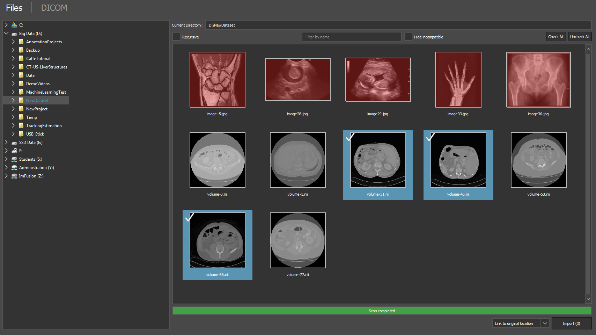Select the volume-77.nii thumbnail
Image resolution: width=596 pixels, height=335 pixels.
click(x=298, y=240)
